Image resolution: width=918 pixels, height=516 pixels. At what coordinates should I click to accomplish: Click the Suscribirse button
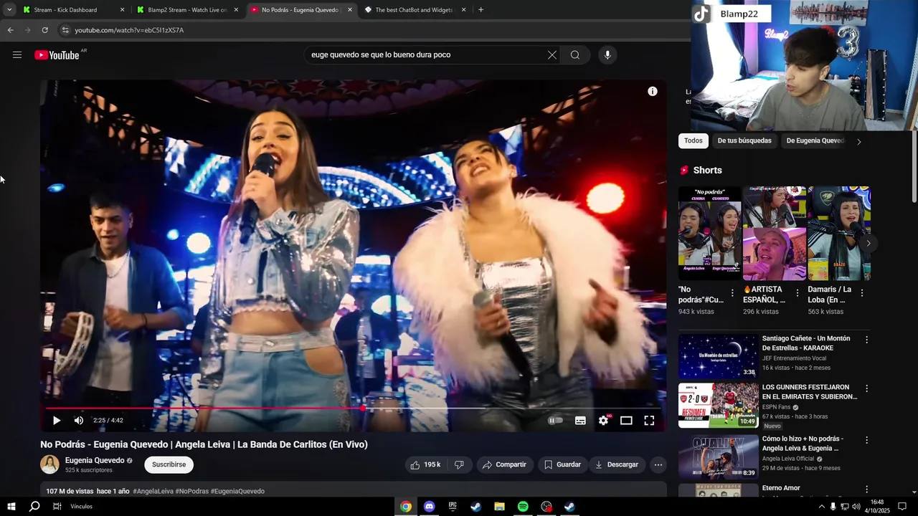point(169,465)
